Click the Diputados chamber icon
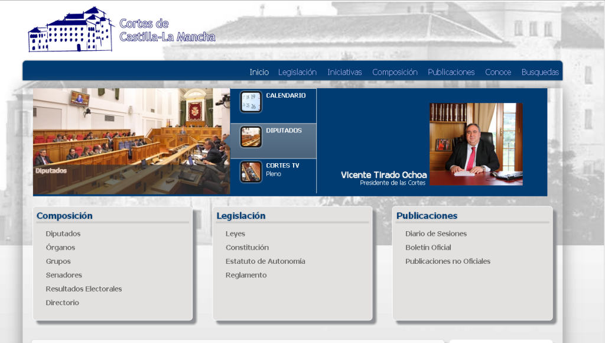605x343 pixels. (251, 137)
